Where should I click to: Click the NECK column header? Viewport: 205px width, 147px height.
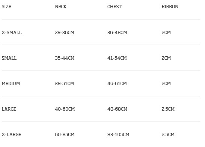pos(61,7)
